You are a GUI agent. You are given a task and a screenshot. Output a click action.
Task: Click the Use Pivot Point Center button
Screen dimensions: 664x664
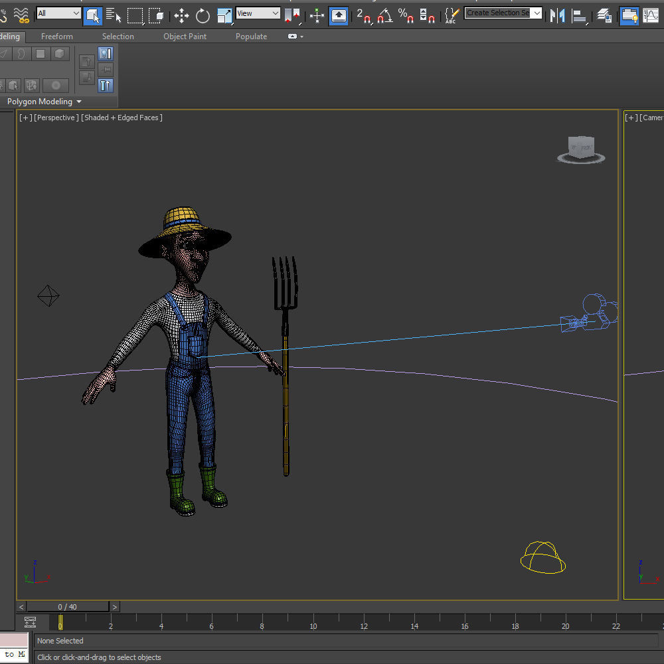pyautogui.click(x=292, y=16)
